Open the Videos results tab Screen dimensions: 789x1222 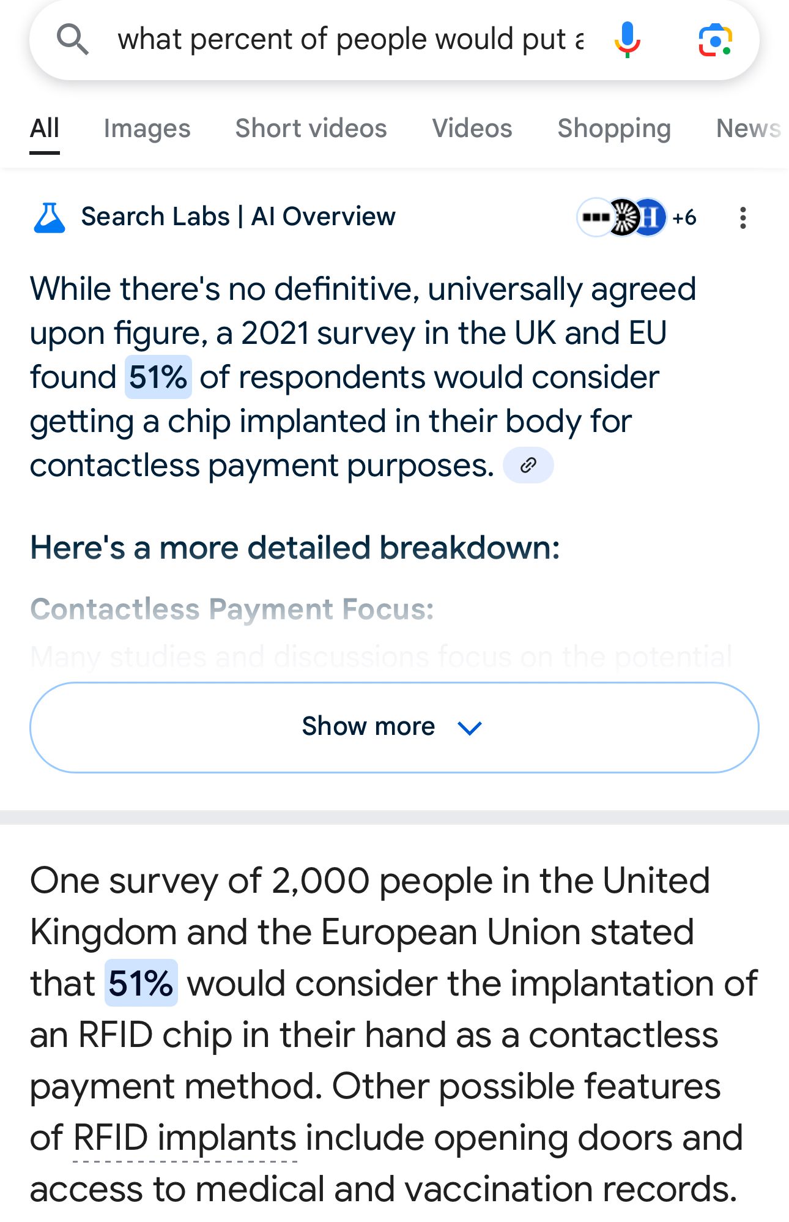pos(472,129)
